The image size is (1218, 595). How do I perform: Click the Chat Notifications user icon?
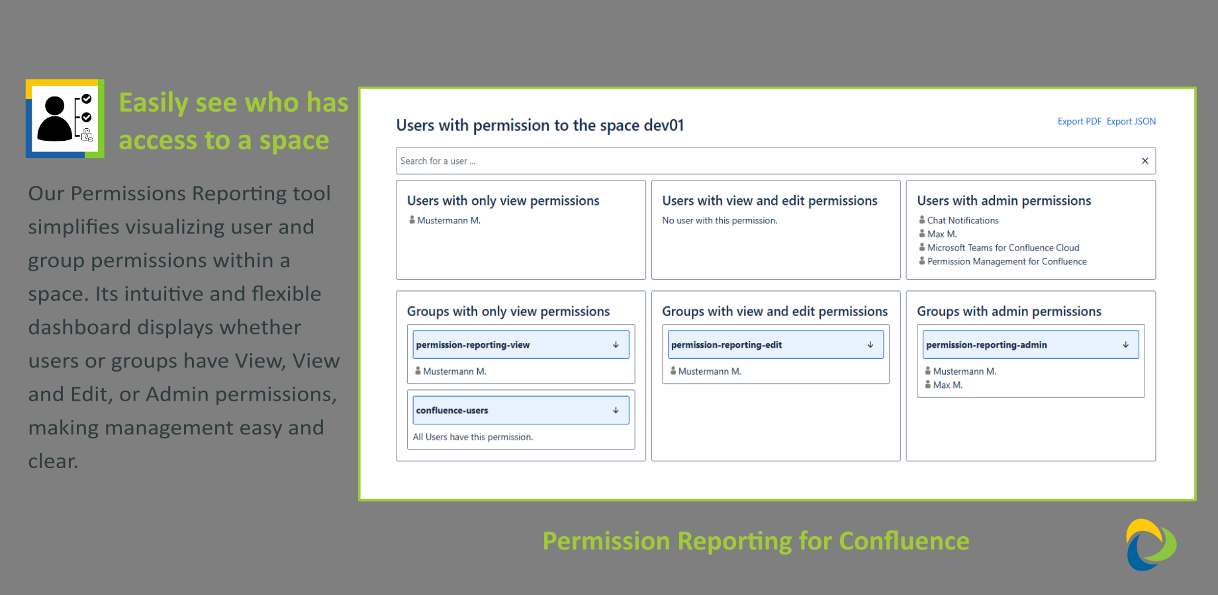921,220
